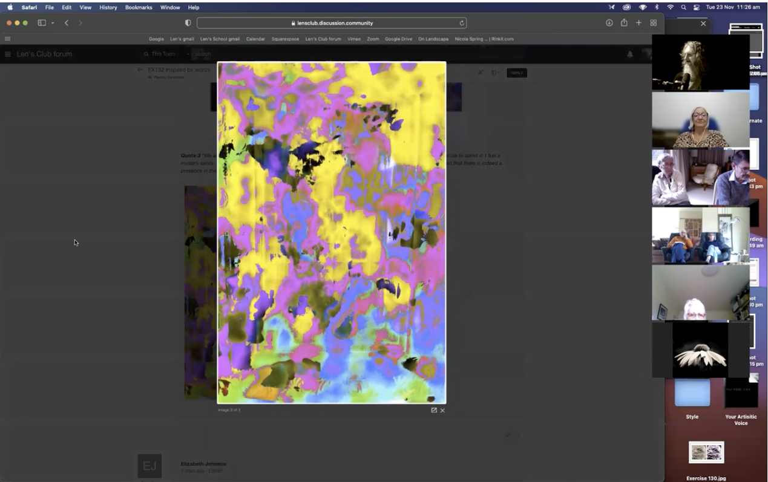Open the Apple menu
The image size is (768, 482).
(10, 7)
